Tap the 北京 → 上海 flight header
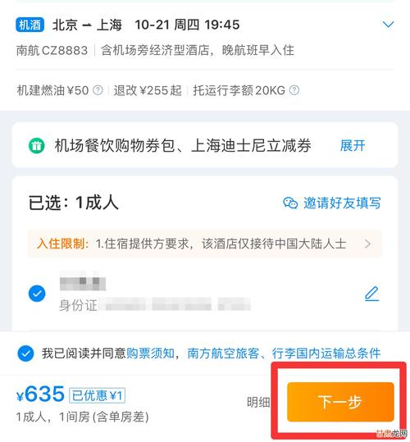The width and height of the screenshot is (410, 442). [88, 25]
